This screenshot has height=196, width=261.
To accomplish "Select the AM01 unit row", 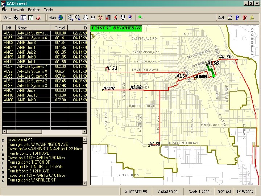I will 45,47.
